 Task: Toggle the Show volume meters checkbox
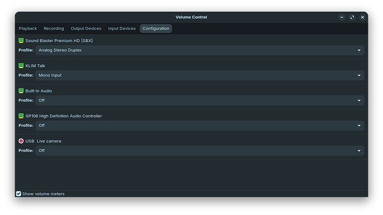18,194
